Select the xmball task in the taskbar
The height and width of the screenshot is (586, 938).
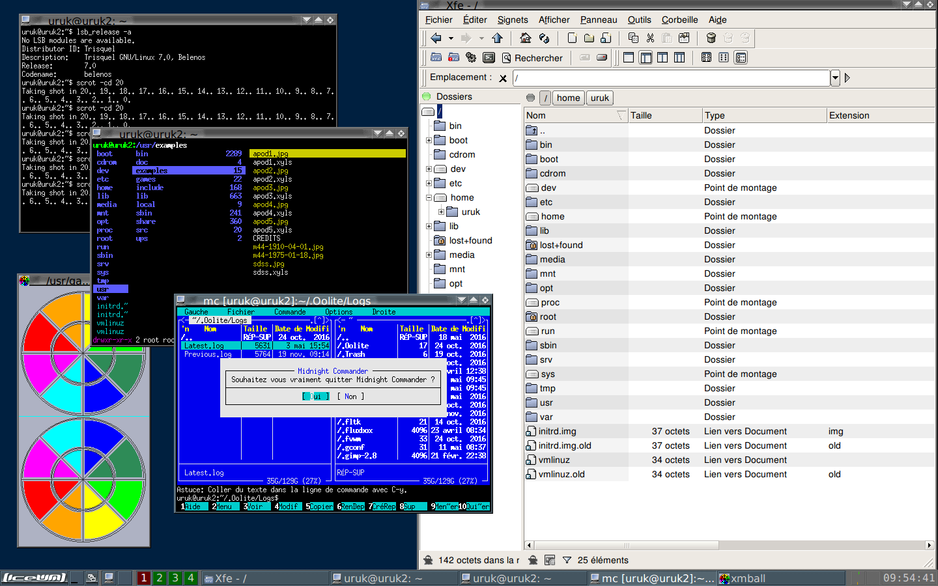coord(781,578)
